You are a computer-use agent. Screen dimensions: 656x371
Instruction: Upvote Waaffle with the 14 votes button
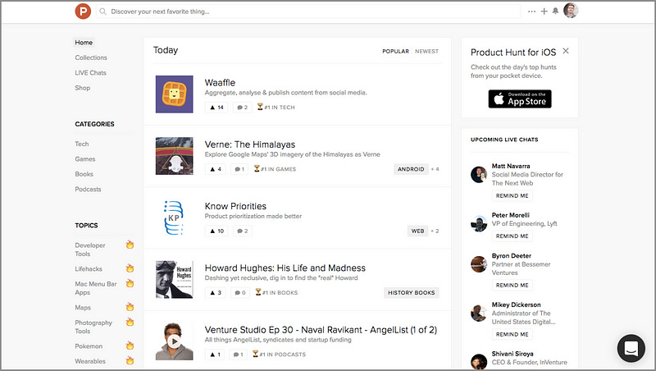coord(216,108)
